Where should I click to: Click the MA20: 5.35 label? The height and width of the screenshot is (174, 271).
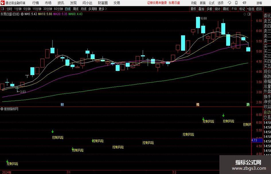click(x=60, y=14)
